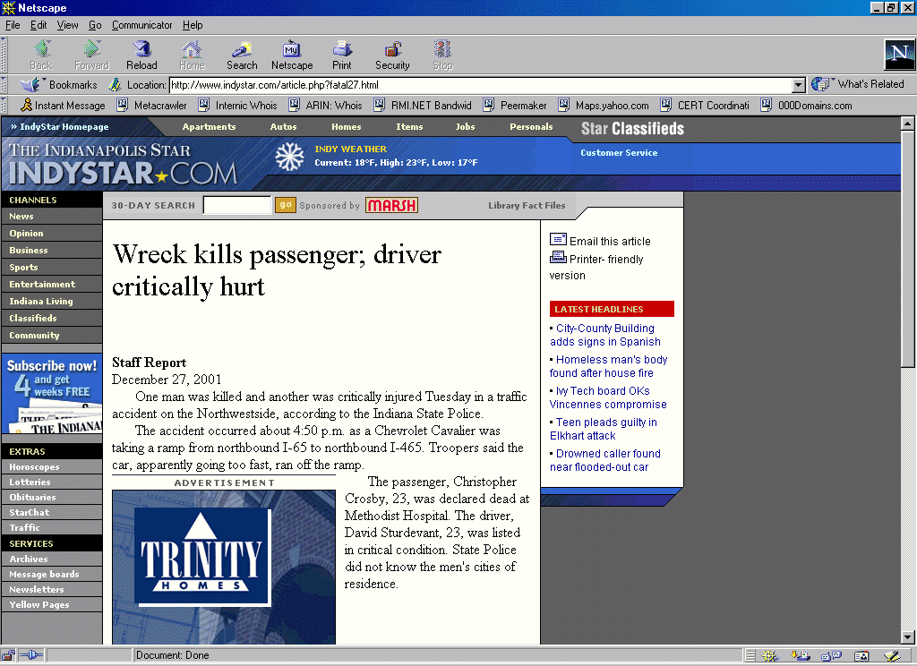Click the Netscape N logo
Image resolution: width=917 pixels, height=666 pixels.
[x=899, y=55]
